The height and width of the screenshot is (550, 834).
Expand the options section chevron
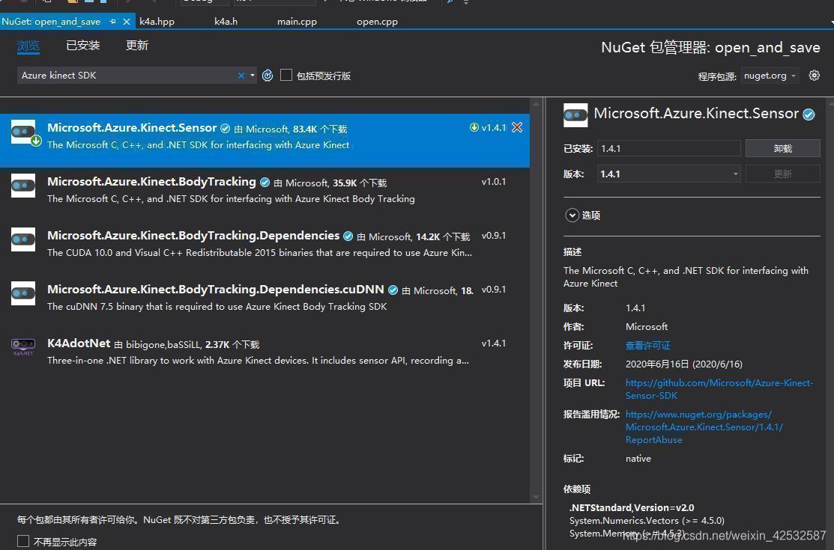[x=572, y=216]
